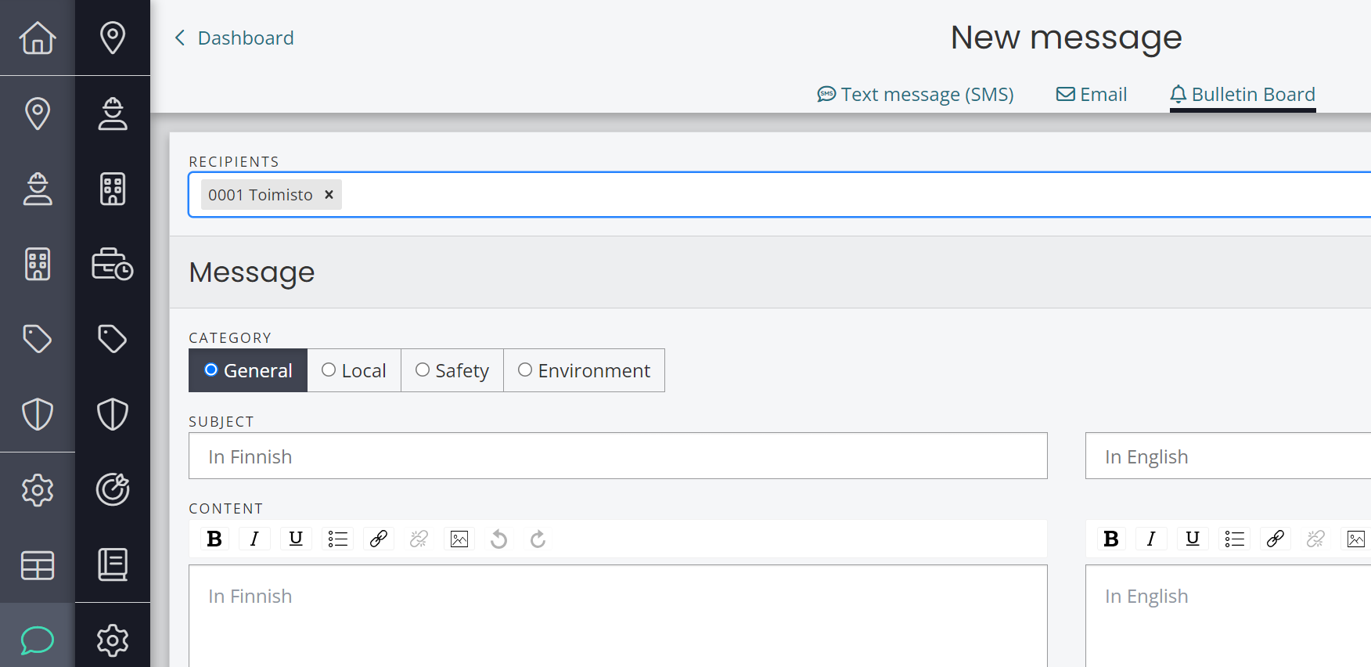Click the table layout icon in left sidebar

click(38, 565)
